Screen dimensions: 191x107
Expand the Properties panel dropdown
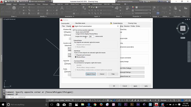click(x=137, y=16)
